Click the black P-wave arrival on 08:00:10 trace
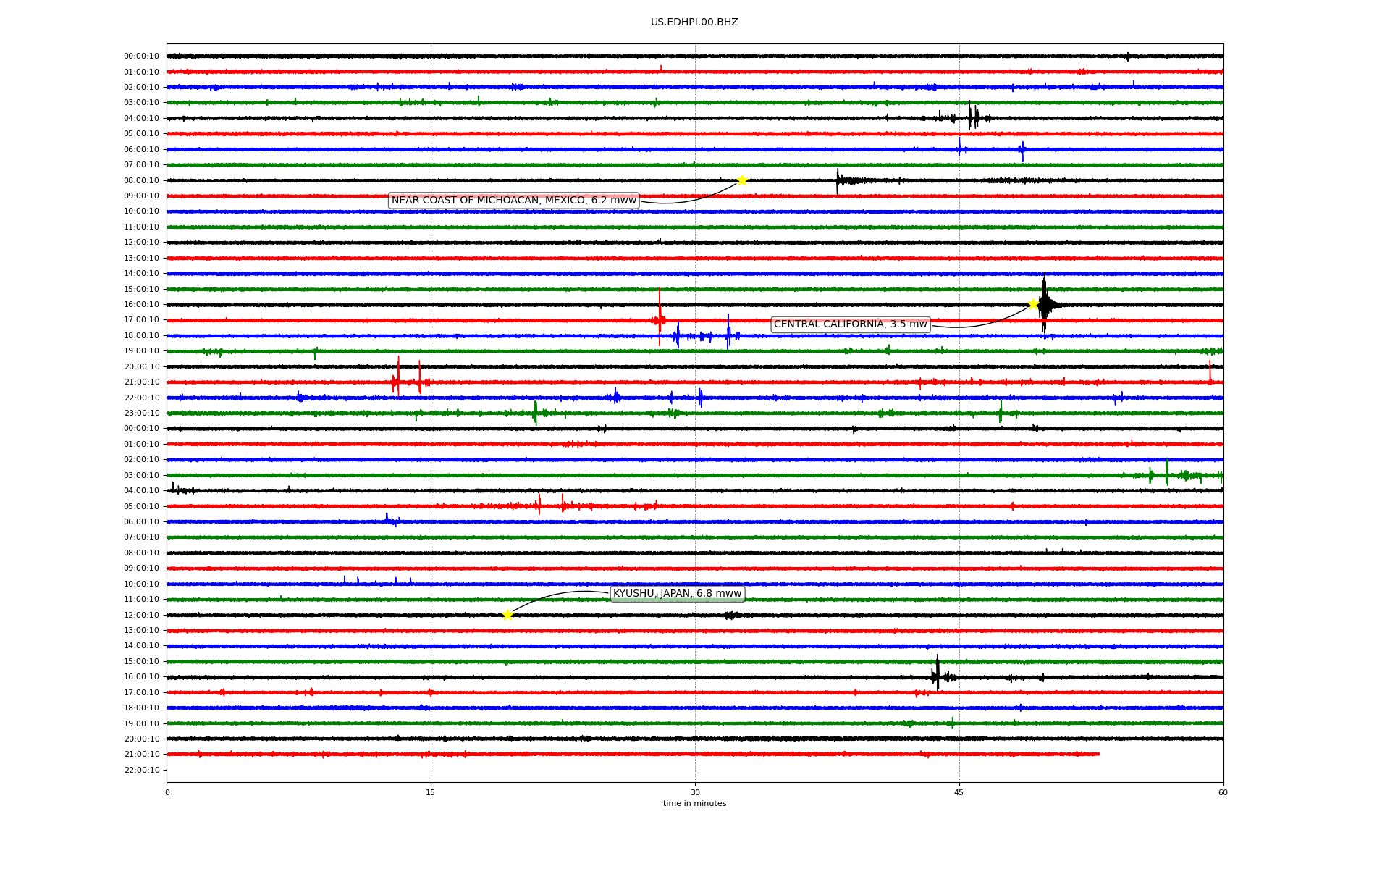Screen dimensions: 1390x869 pyautogui.click(x=838, y=180)
